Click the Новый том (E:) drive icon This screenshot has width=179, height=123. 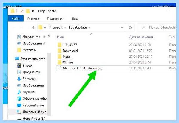click(19, 119)
